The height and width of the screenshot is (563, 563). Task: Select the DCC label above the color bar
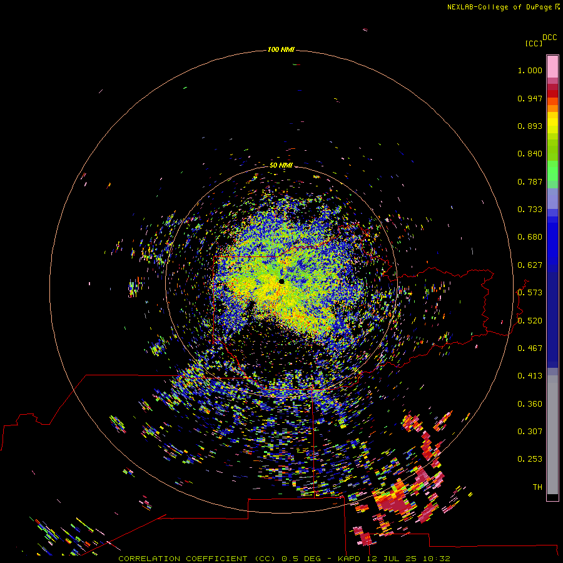tap(550, 38)
